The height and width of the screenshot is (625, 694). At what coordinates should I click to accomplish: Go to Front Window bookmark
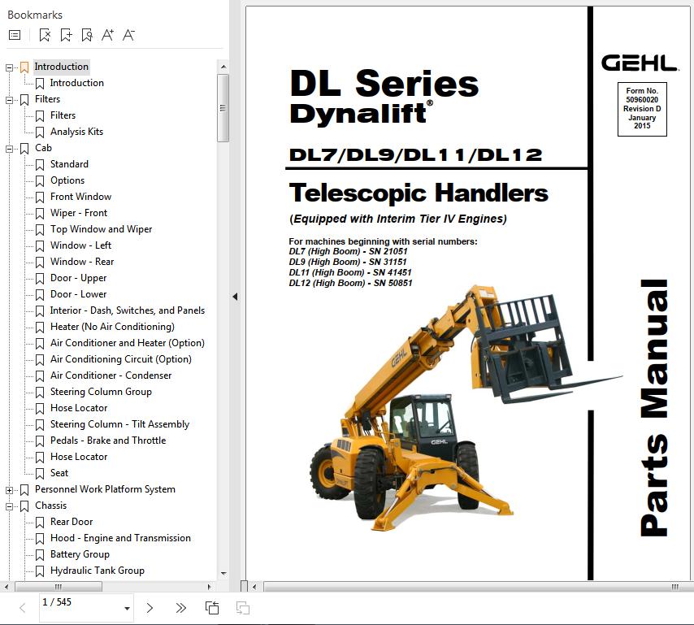[x=81, y=197]
